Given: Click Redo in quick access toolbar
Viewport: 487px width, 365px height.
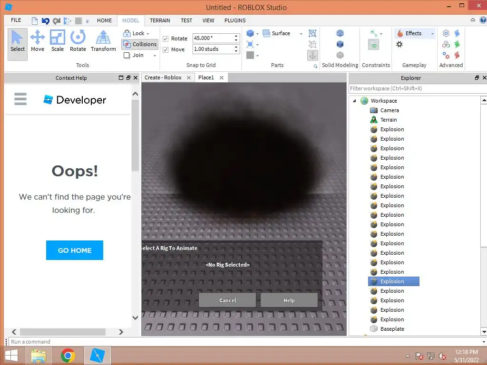Looking at the screenshot, I should [x=57, y=21].
